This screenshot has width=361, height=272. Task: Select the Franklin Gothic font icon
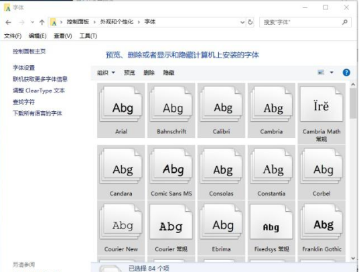[x=321, y=222]
